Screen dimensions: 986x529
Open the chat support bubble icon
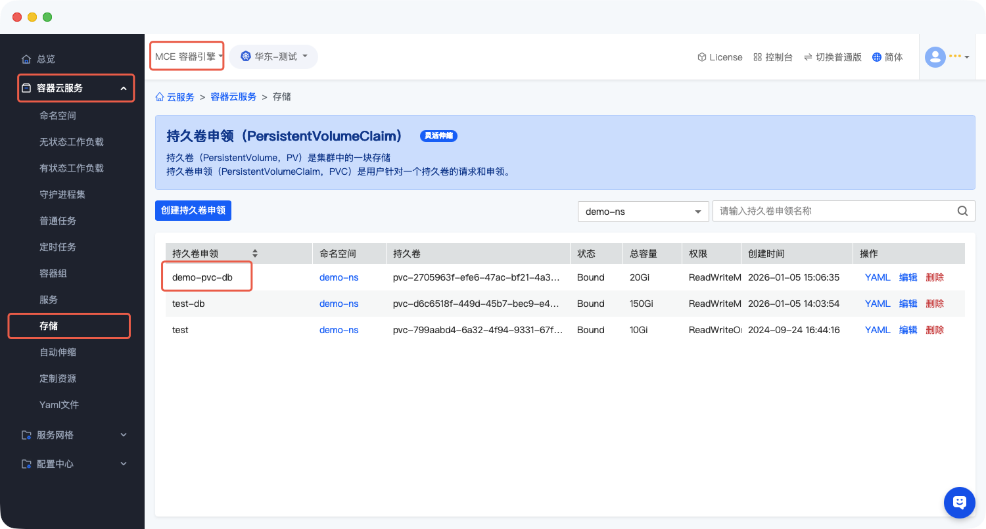959,503
